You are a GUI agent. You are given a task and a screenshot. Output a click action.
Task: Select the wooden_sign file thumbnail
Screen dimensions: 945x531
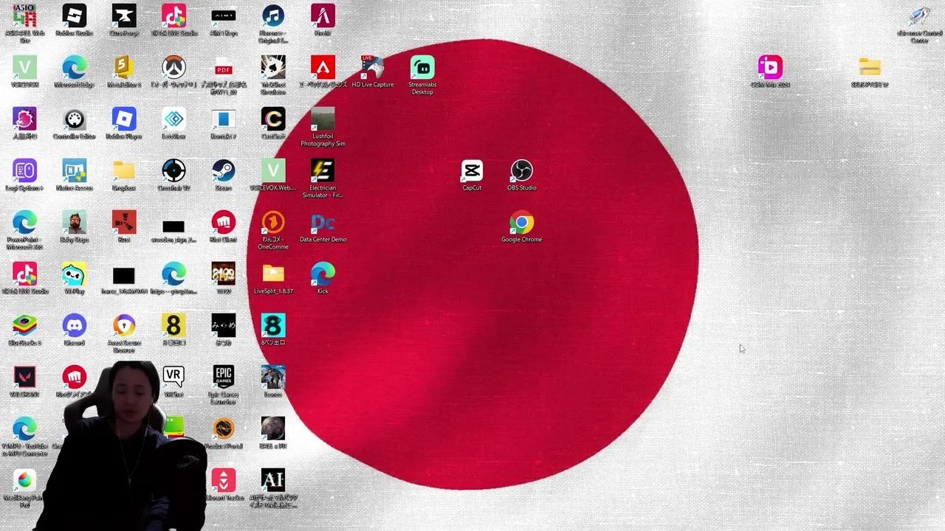(x=173, y=227)
